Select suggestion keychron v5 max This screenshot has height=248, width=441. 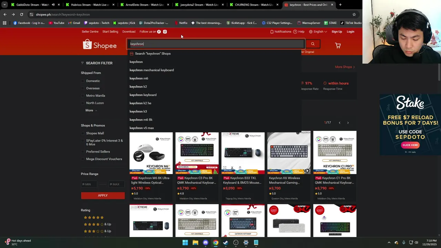click(214, 128)
